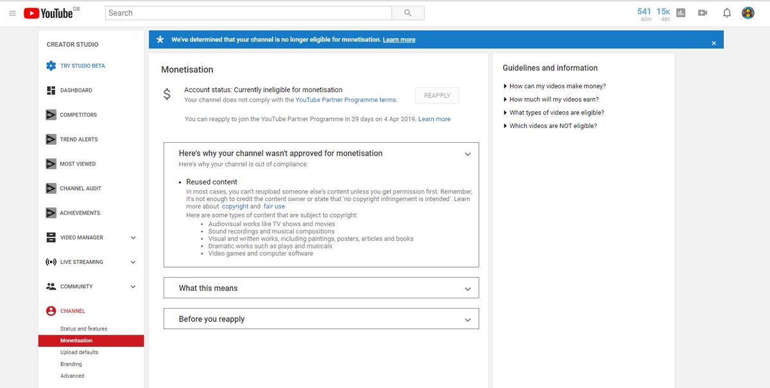Click the Guidelines and information heading
770x388 pixels.
[x=550, y=68]
